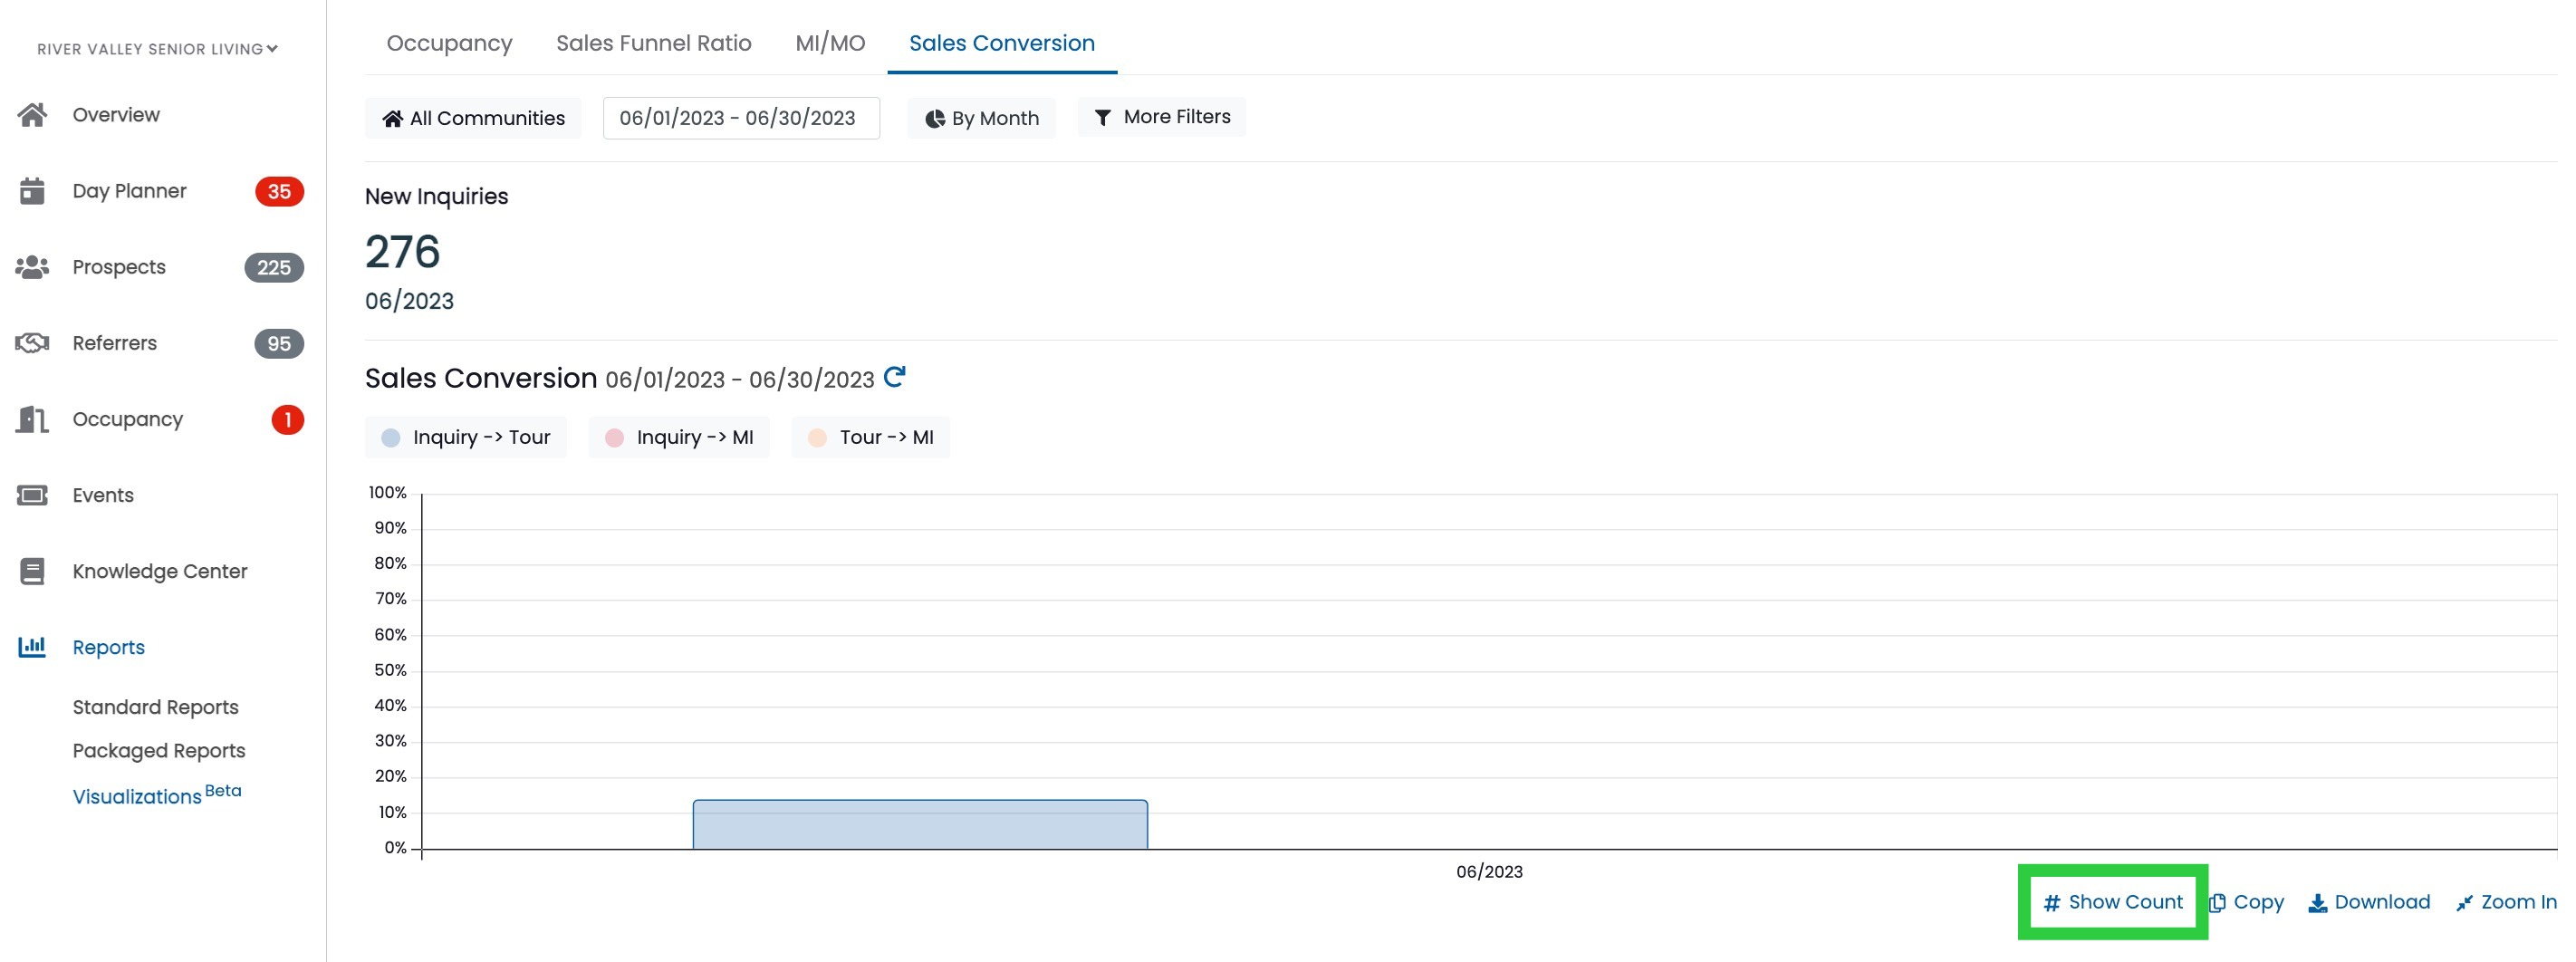This screenshot has height=962, width=2576.
Task: Open Knowledge Center
Action: point(160,571)
